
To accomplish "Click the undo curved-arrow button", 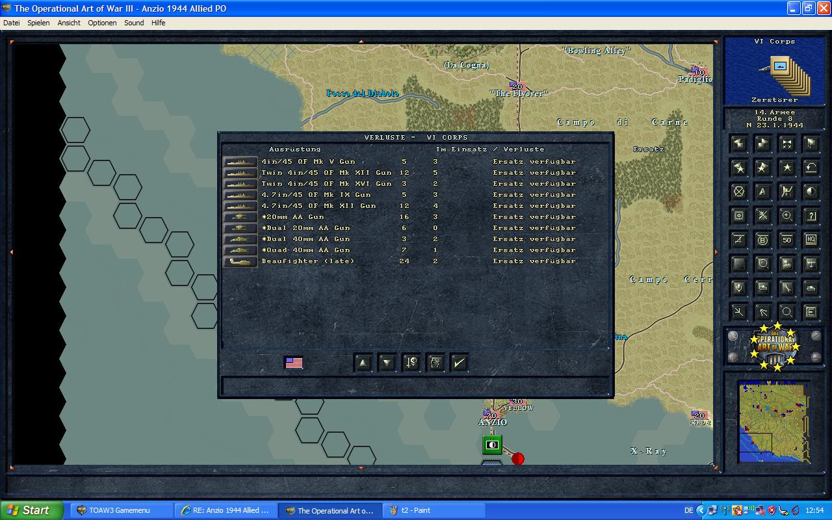I will (x=811, y=168).
